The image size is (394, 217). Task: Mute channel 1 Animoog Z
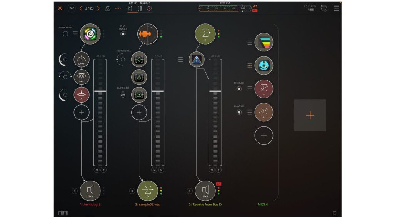[97, 170]
